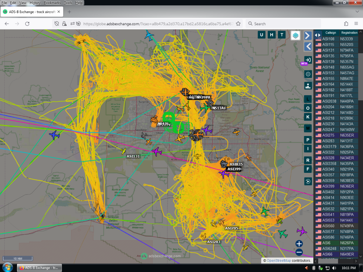Open the Tools menu
Viewport: 363px width, 272px height.
68,3
